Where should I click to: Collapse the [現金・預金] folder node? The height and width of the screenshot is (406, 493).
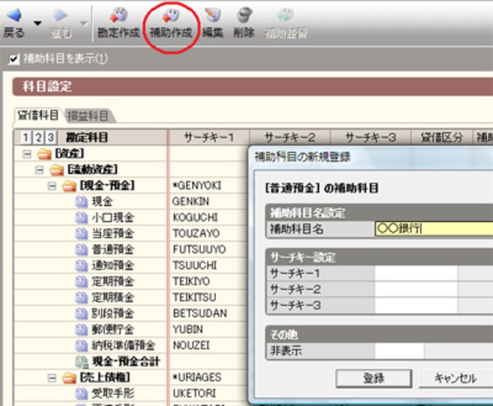[x=52, y=185]
